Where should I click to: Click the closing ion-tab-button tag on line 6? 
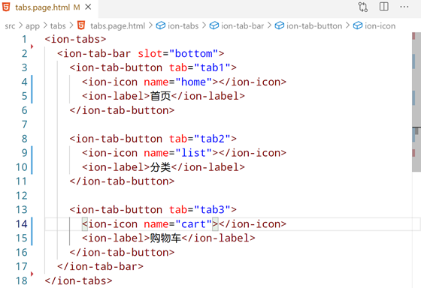[122, 110]
